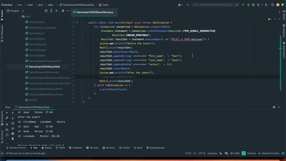The height and width of the screenshot is (161, 286).
Task: Click the Practice breadcrumb in navigation bar
Action: point(7,5)
